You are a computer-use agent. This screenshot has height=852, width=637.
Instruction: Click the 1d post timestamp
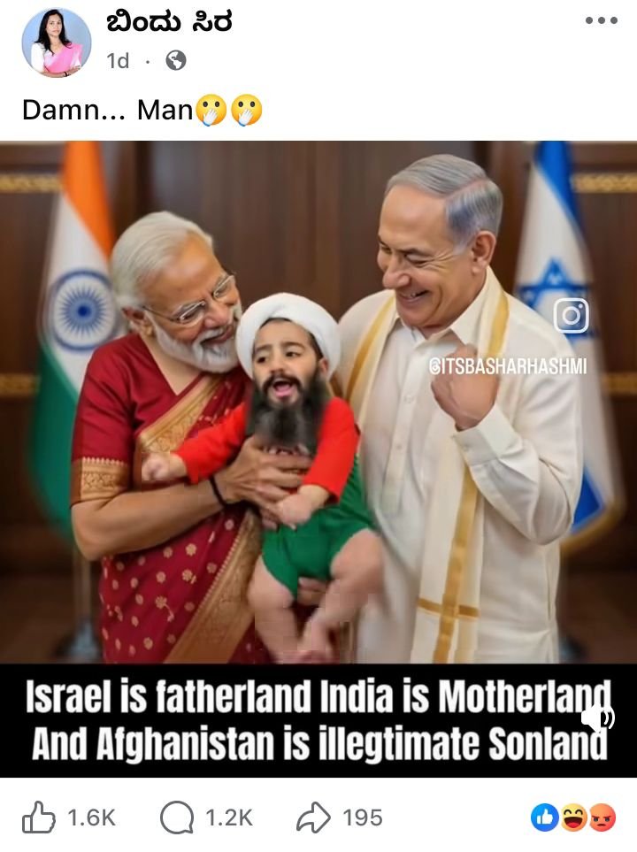tap(118, 60)
